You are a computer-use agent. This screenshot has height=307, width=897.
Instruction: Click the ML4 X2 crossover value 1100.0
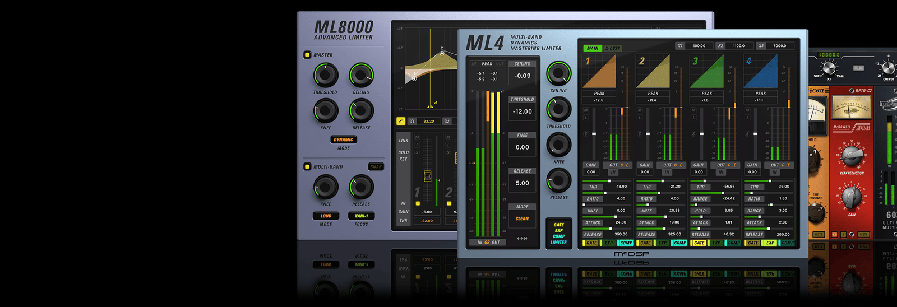pyautogui.click(x=739, y=46)
